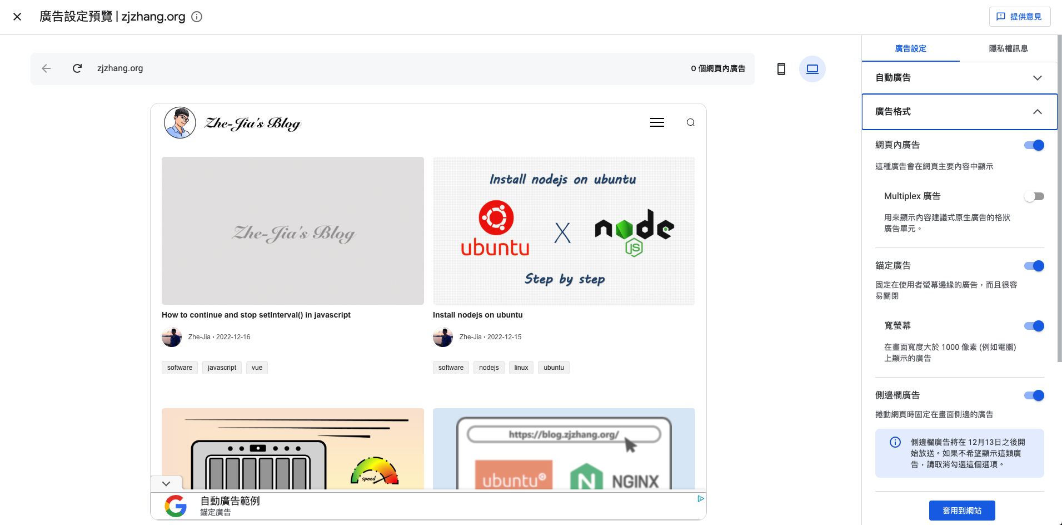Select the 廣告設定 tab
This screenshot has height=525, width=1062.
[x=910, y=48]
